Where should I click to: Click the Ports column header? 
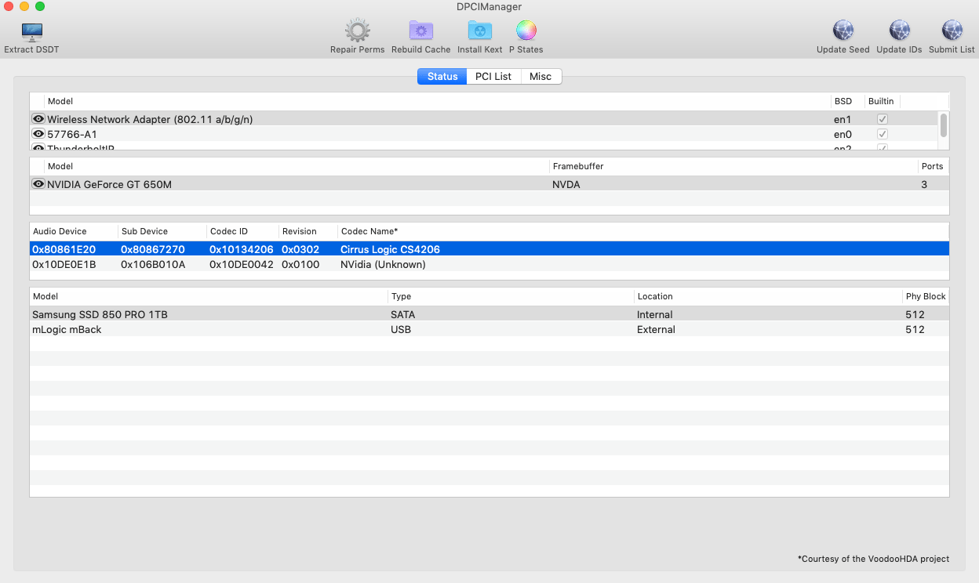933,166
